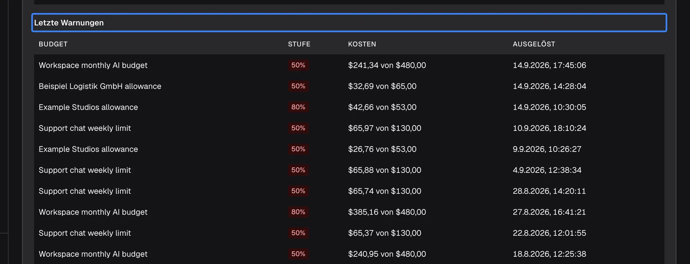Image resolution: width=690 pixels, height=264 pixels.
Task: Select Support chat weekly limit triggered 10.9.2026
Action: pyautogui.click(x=85, y=128)
